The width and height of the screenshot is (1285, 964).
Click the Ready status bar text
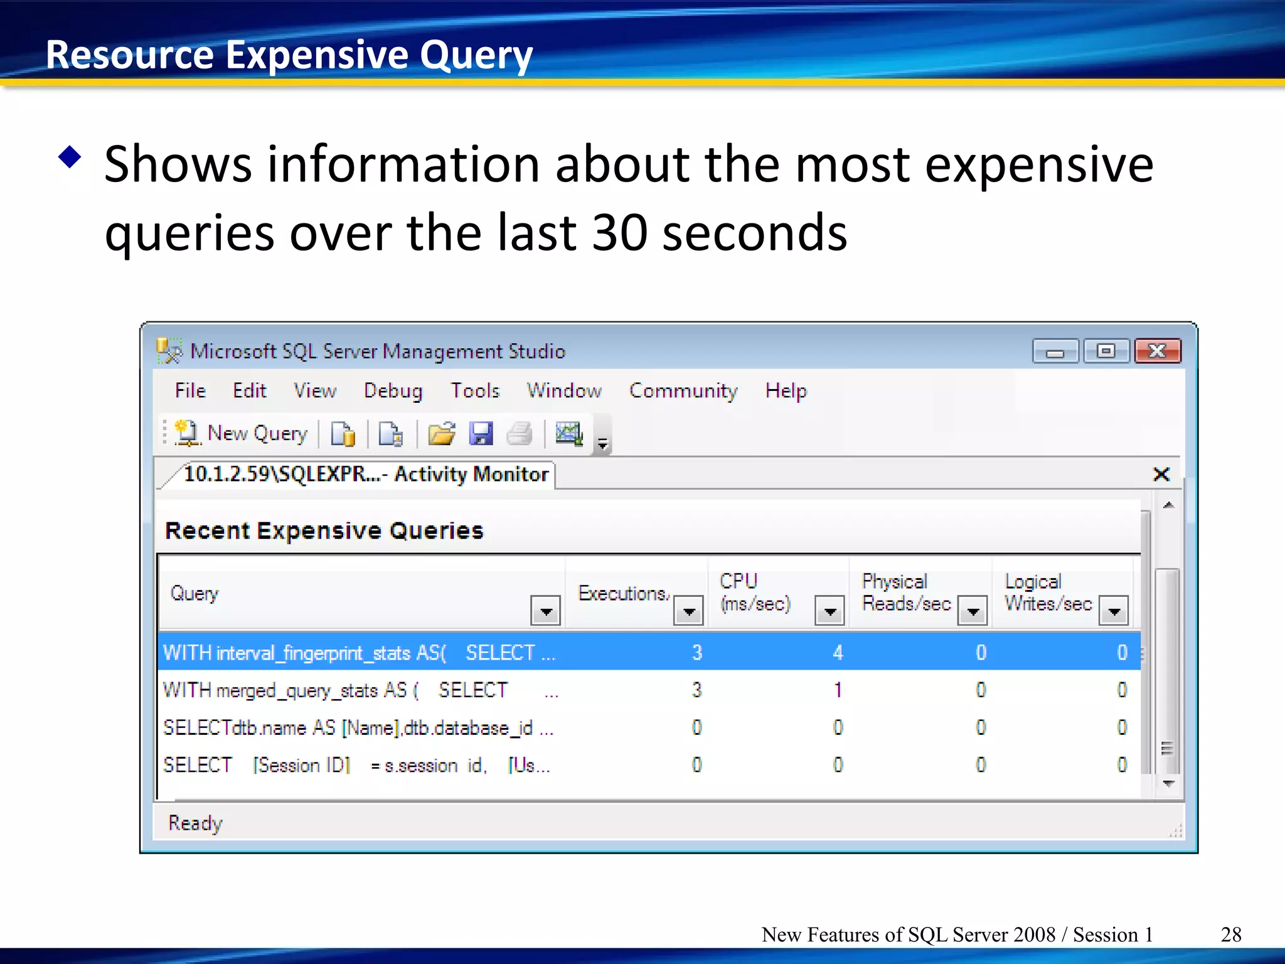tap(195, 823)
